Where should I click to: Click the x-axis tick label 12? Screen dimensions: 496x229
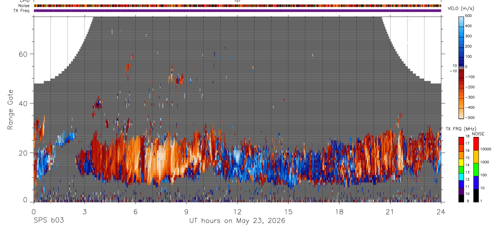pyautogui.click(x=237, y=212)
